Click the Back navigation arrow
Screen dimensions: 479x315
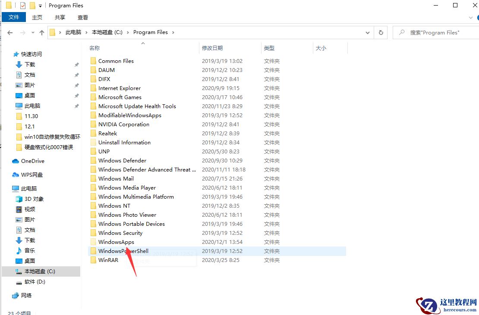point(9,32)
